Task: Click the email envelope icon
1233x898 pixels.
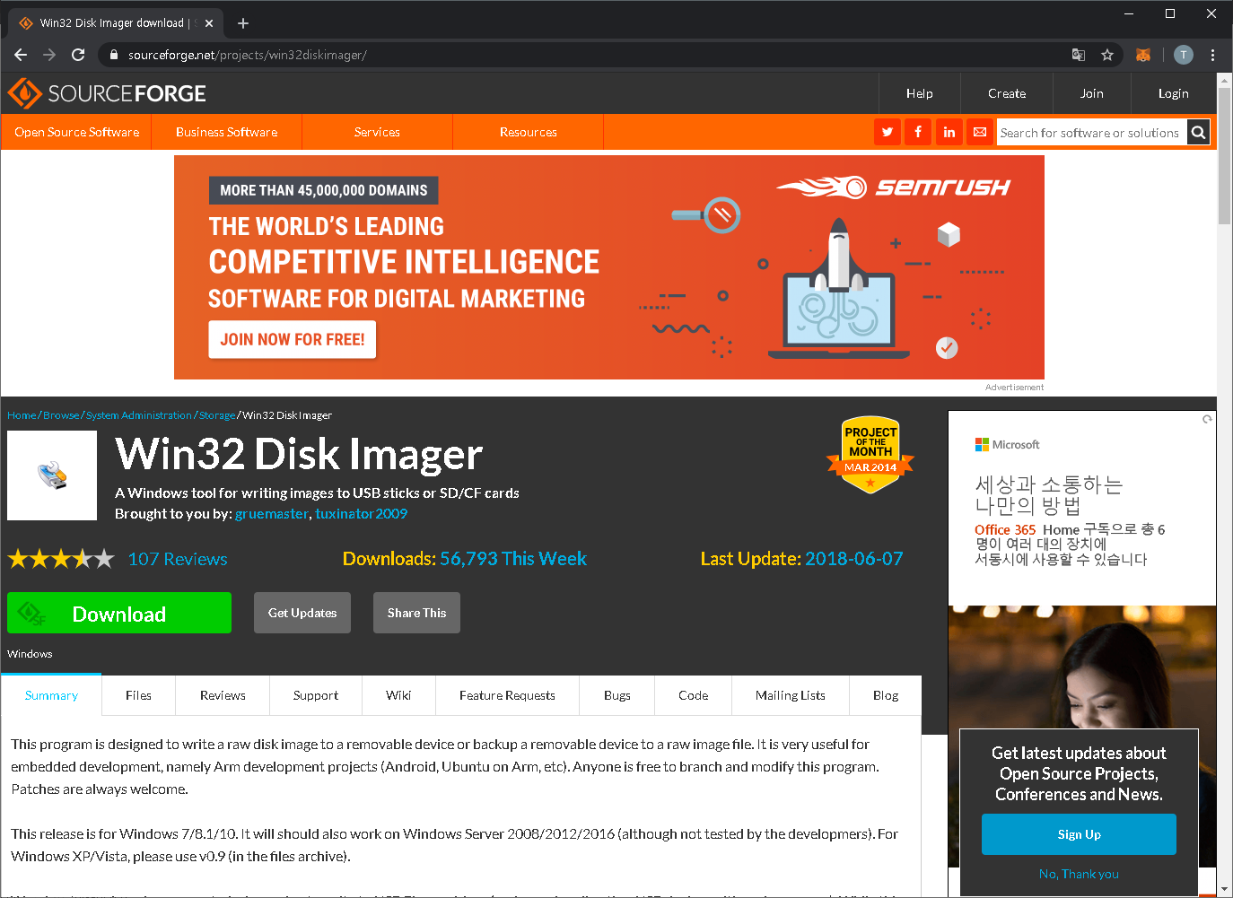Action: coord(980,132)
